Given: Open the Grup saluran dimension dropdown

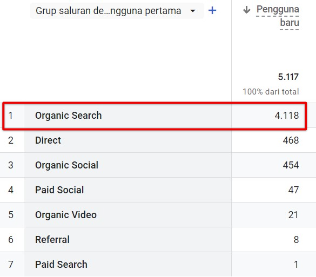Looking at the screenshot, I should click(117, 11).
